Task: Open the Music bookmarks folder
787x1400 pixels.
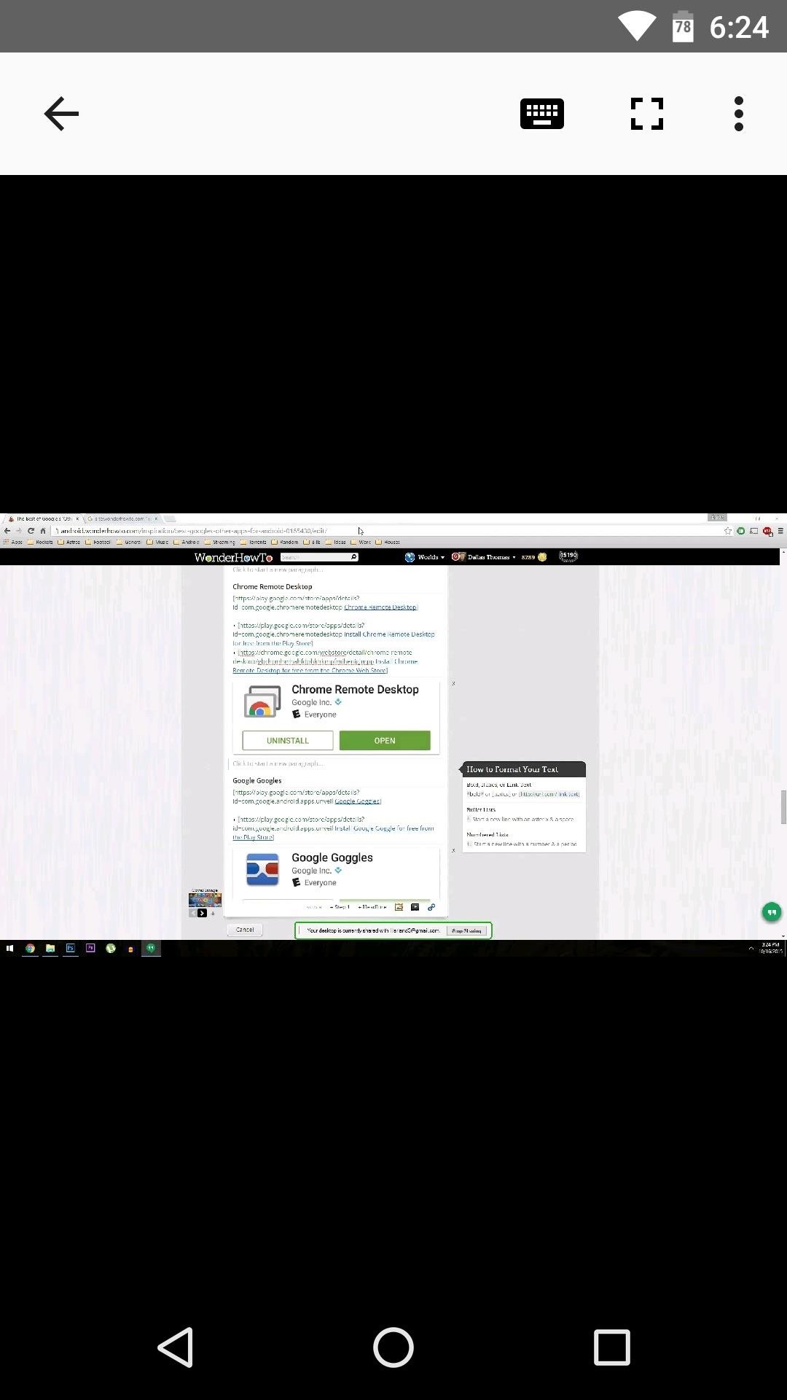Action: [157, 542]
